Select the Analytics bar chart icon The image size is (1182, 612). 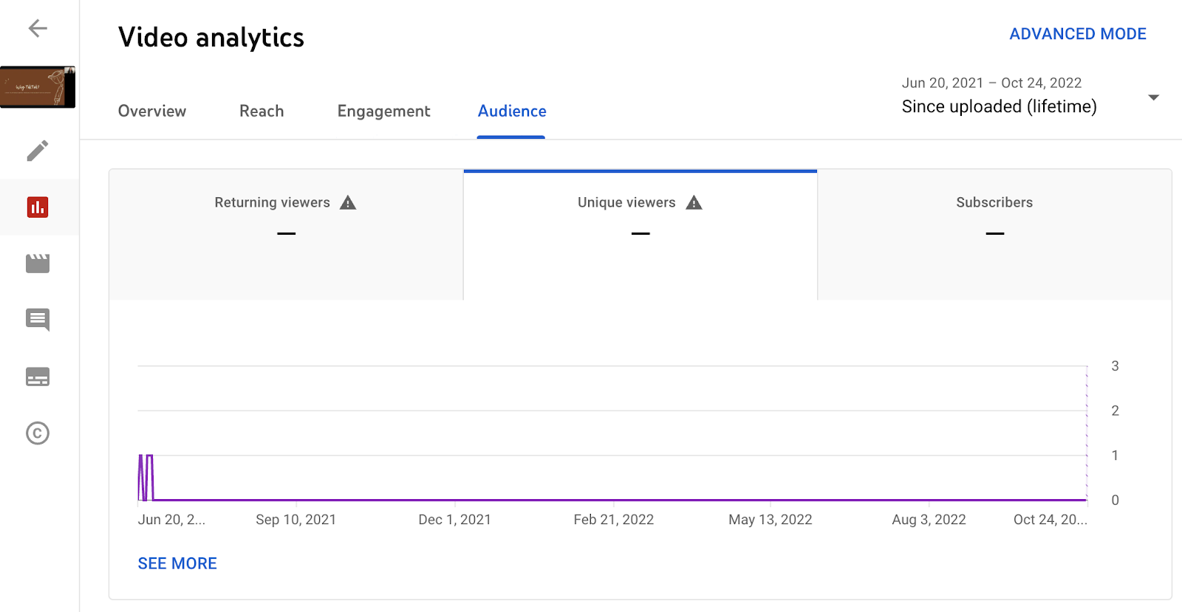38,207
